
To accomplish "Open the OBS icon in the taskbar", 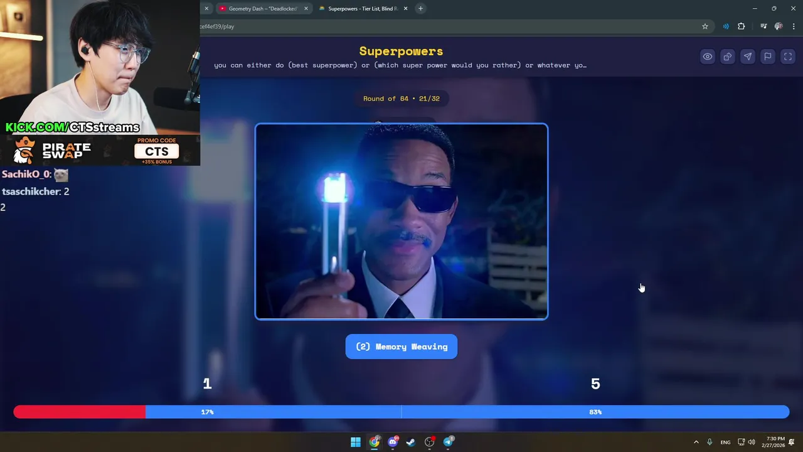I will pyautogui.click(x=430, y=442).
